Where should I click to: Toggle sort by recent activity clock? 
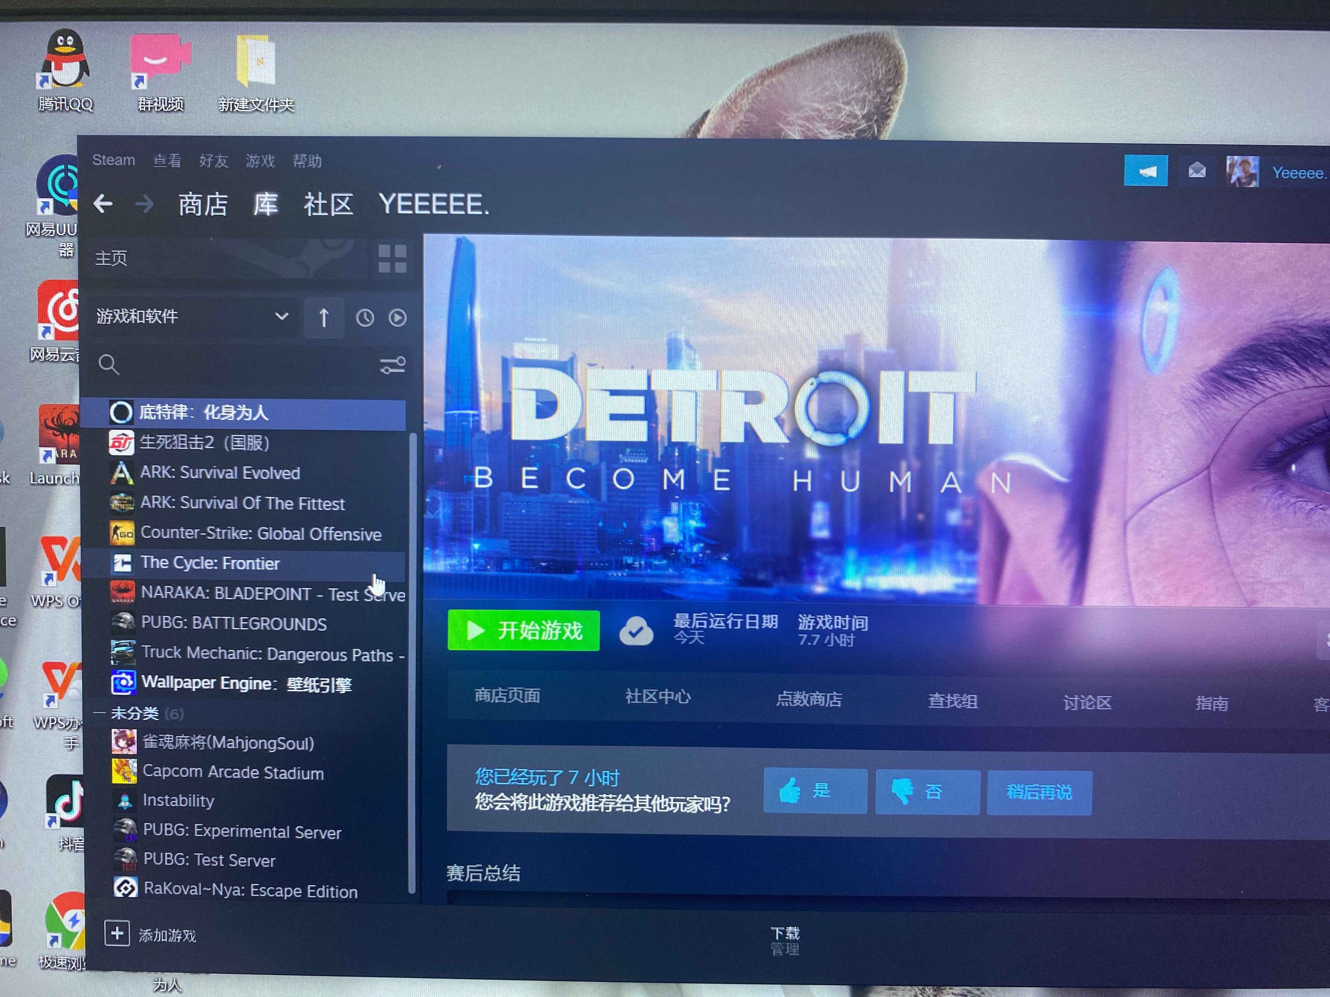click(364, 317)
